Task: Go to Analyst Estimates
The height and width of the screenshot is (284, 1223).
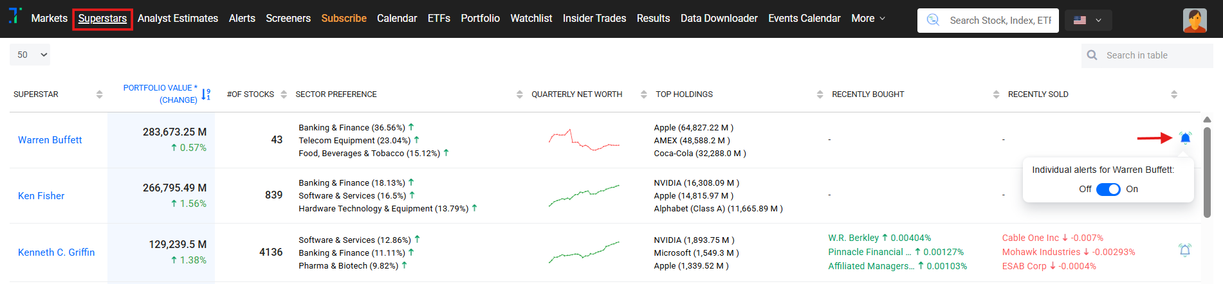Action: coord(178,19)
